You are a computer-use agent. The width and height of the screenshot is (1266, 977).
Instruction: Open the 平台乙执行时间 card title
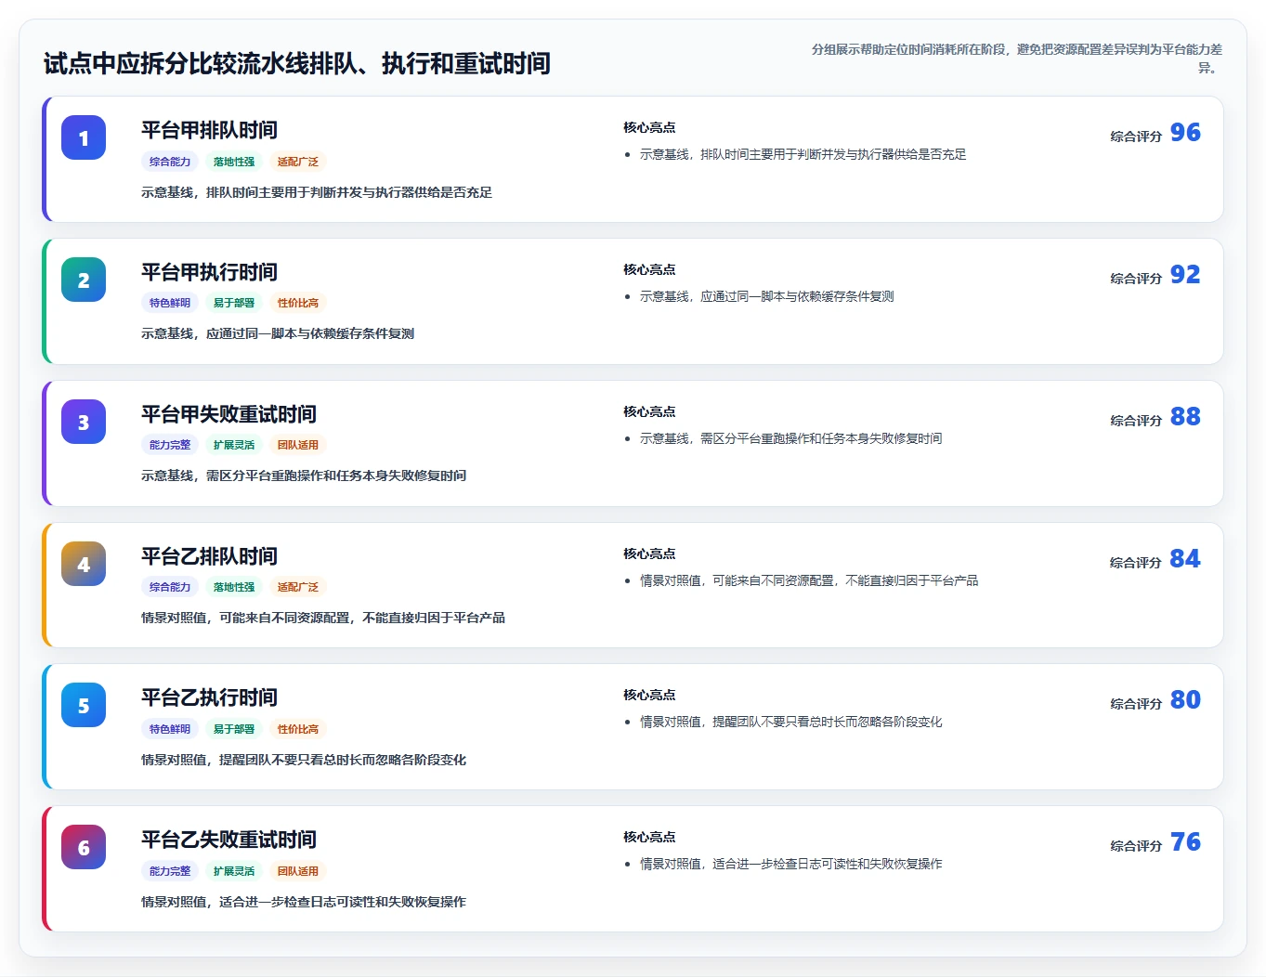click(x=209, y=697)
